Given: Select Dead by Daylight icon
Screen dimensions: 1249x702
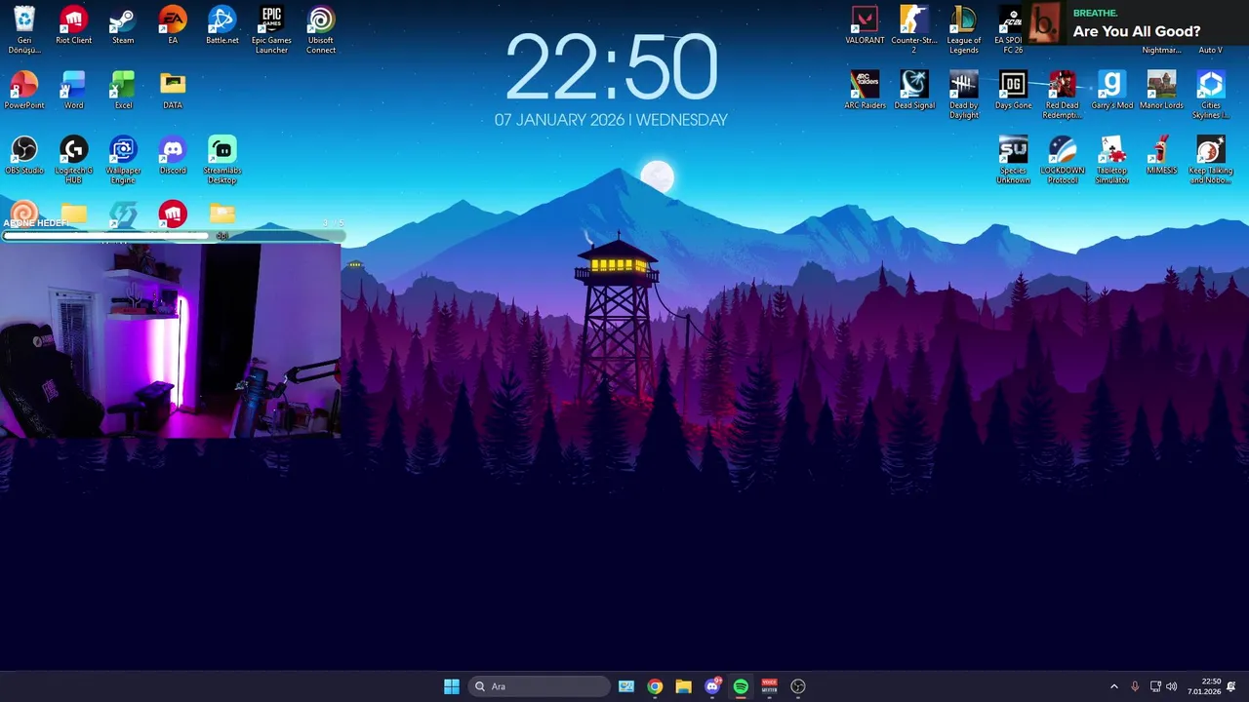Looking at the screenshot, I should [964, 95].
